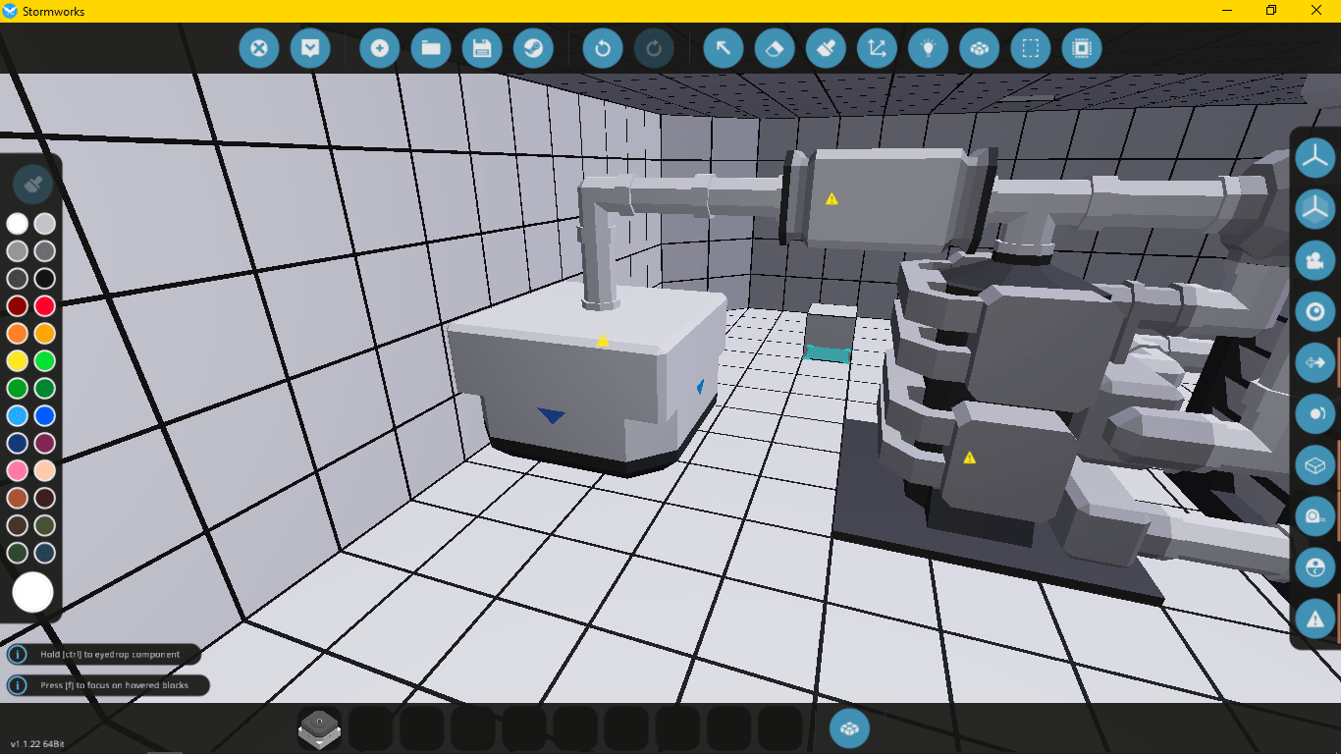Click the greyed-out redo icon
The width and height of the screenshot is (1341, 754).
(654, 48)
